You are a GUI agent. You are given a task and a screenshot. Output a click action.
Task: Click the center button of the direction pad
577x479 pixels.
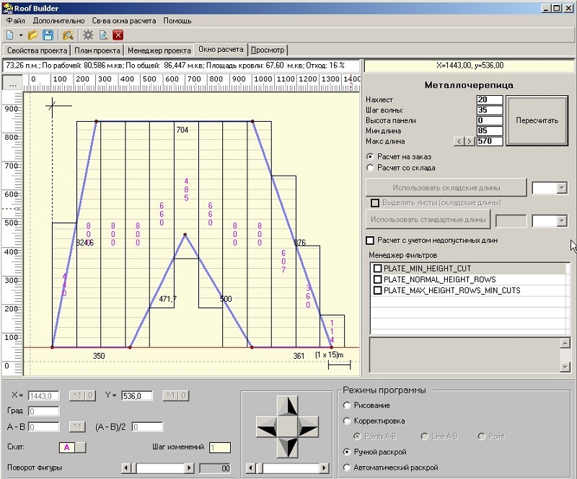coord(287,426)
